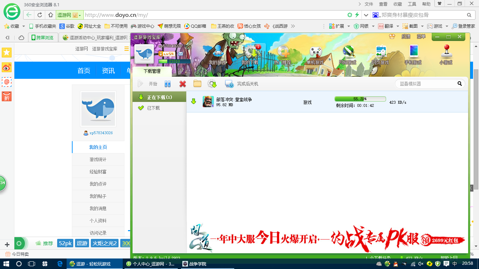The width and height of the screenshot is (479, 269).
Task: Open 网址大全 bookmark
Action: [89, 26]
